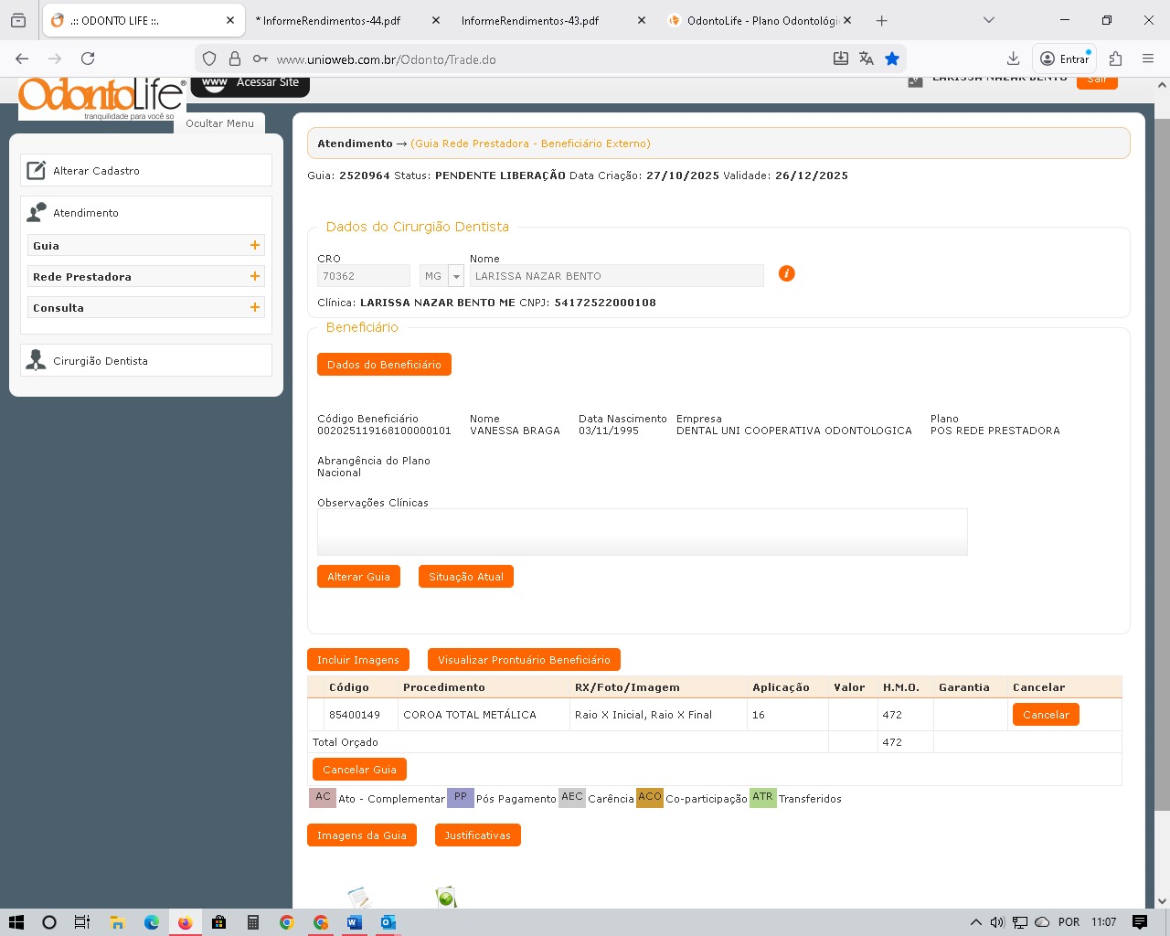Viewport: 1170px width, 936px height.
Task: Click the Cirurgião Dentista person icon
Action: (37, 360)
